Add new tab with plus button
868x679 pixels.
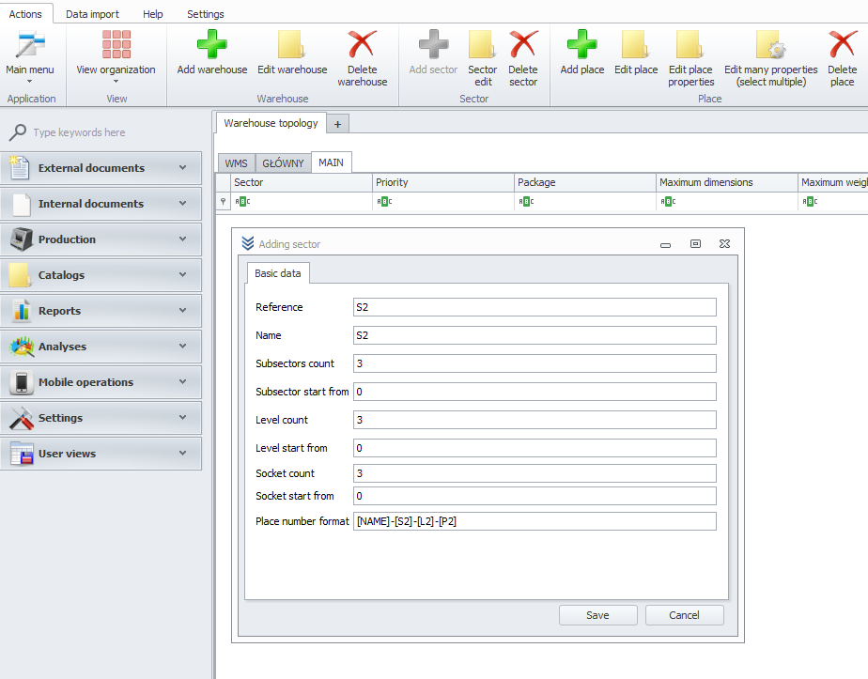point(337,124)
